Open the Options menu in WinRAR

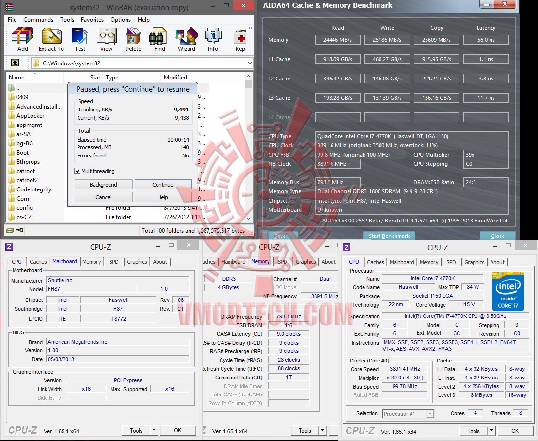point(120,19)
